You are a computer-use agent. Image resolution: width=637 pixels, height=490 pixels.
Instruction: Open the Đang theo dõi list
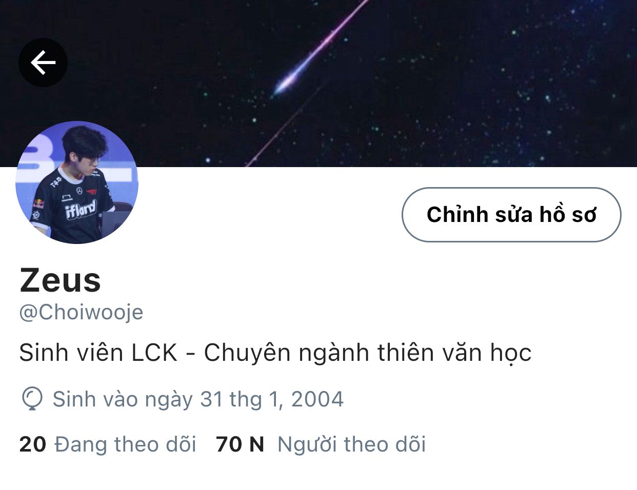point(125,444)
